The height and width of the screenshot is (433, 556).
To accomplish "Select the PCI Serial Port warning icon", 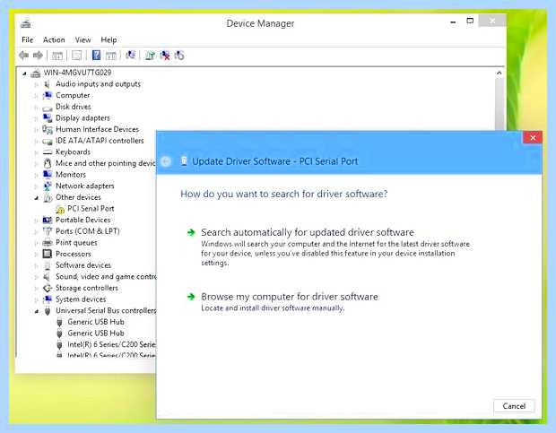I will pyautogui.click(x=60, y=209).
